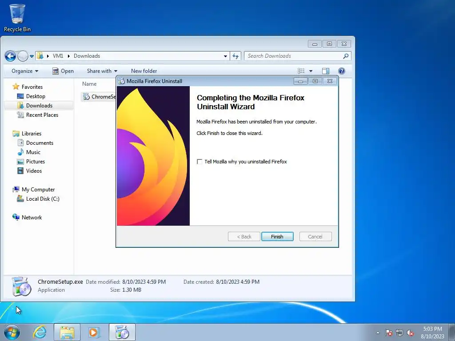Open the Windows Start menu
The height and width of the screenshot is (341, 455).
(x=12, y=332)
